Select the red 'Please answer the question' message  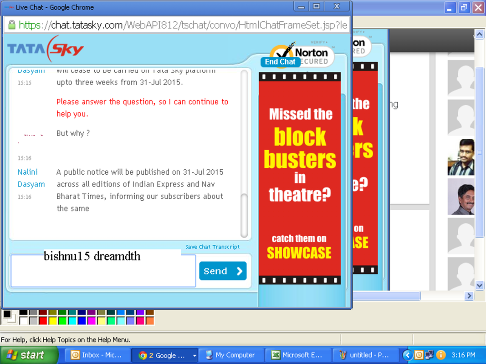click(x=142, y=108)
